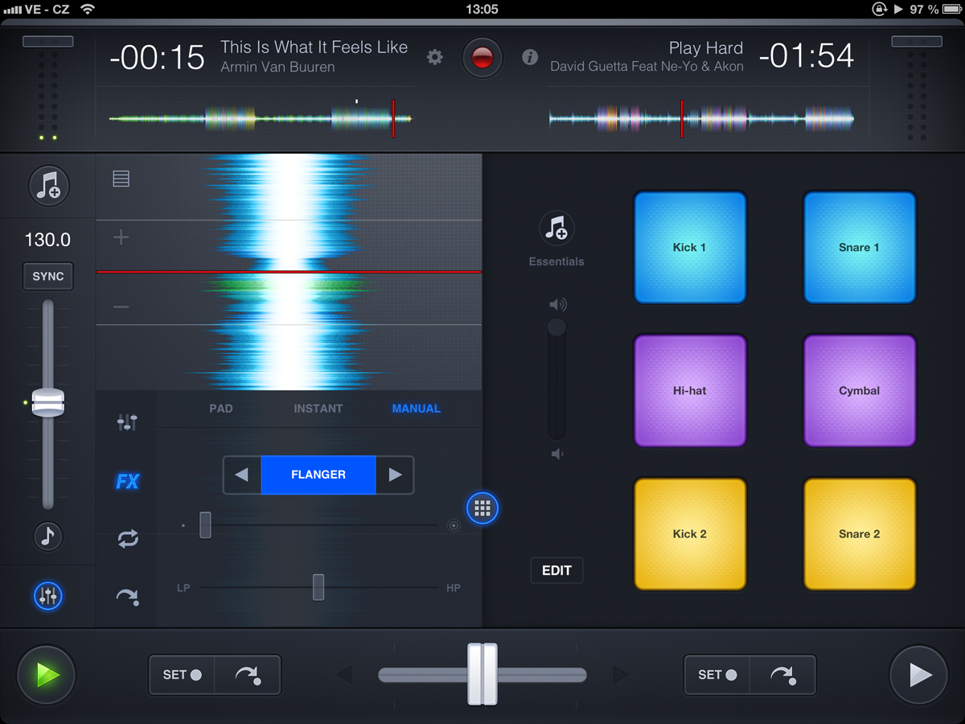
Task: Trigger the Kick 1 sample pad
Action: pyautogui.click(x=690, y=248)
